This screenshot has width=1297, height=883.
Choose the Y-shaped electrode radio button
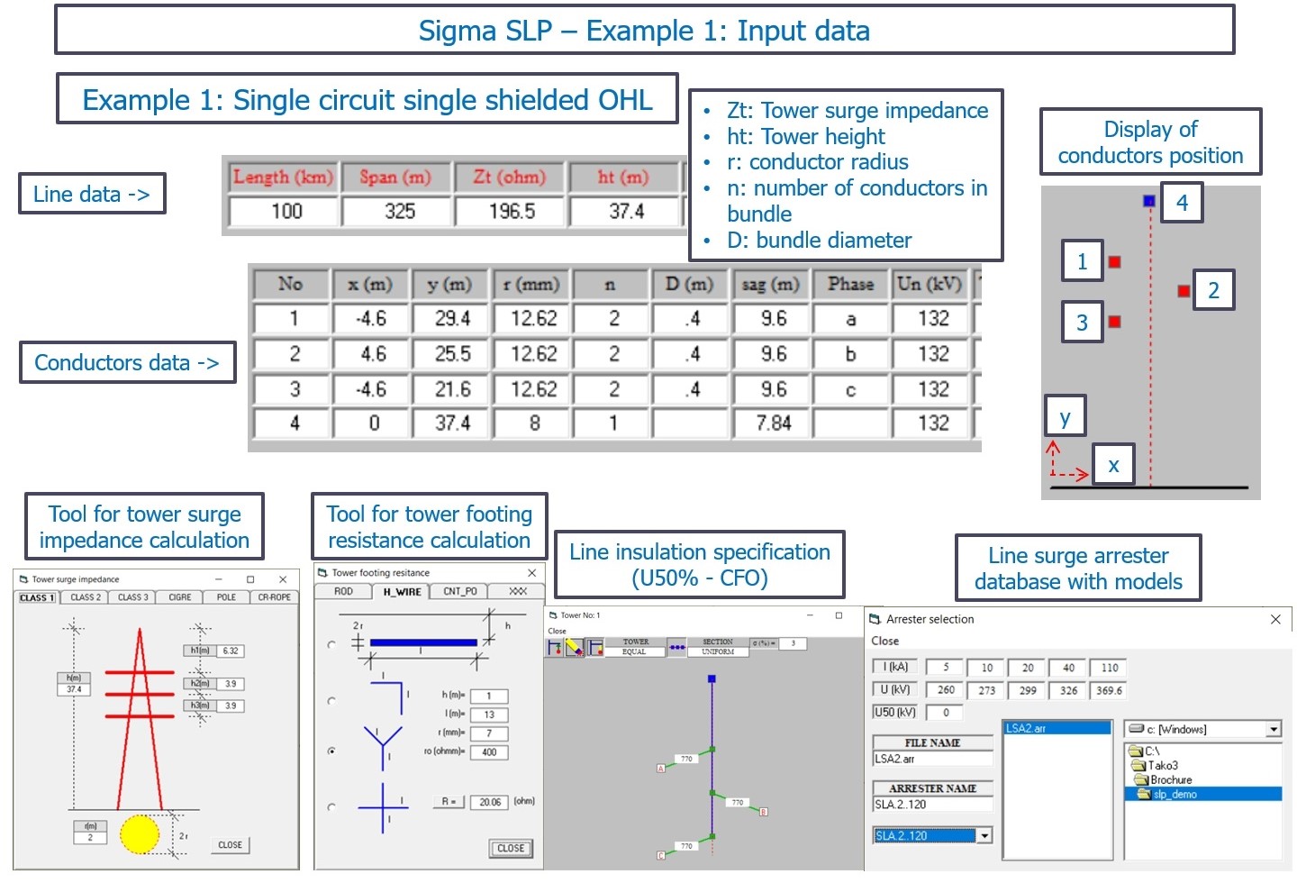(x=331, y=751)
